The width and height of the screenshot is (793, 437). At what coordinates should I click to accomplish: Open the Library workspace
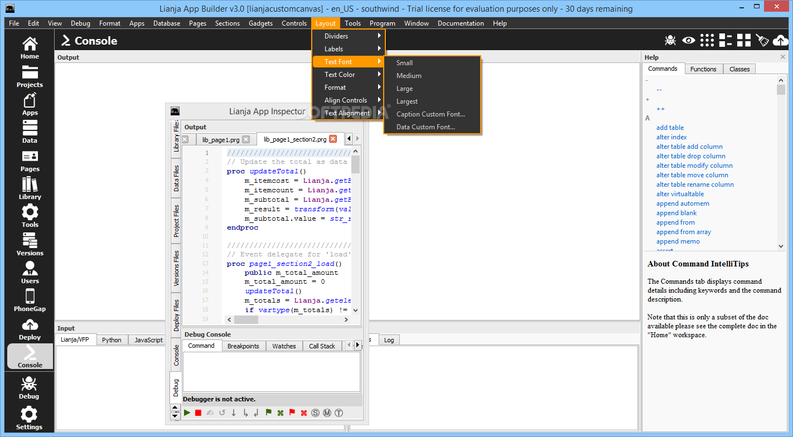pyautogui.click(x=30, y=188)
